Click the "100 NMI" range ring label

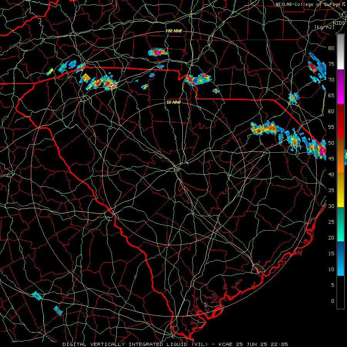[173, 31]
